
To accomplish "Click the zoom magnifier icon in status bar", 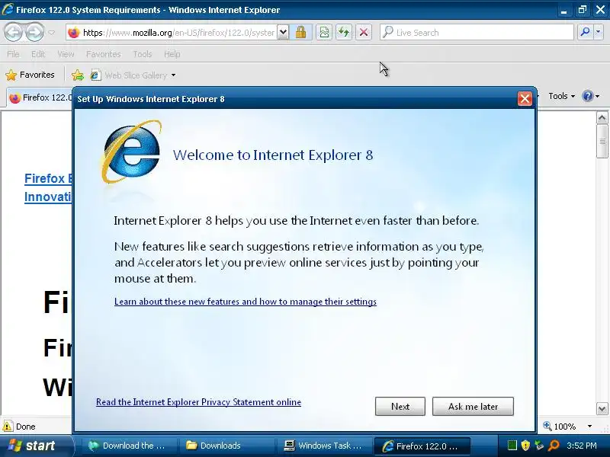I will pyautogui.click(x=547, y=426).
